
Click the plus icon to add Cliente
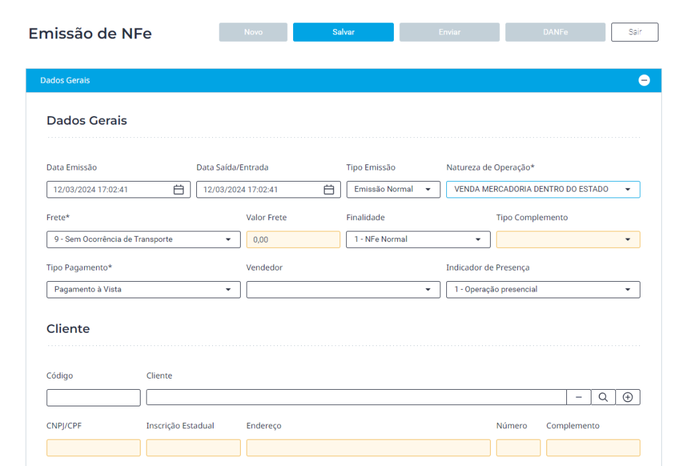pos(628,397)
